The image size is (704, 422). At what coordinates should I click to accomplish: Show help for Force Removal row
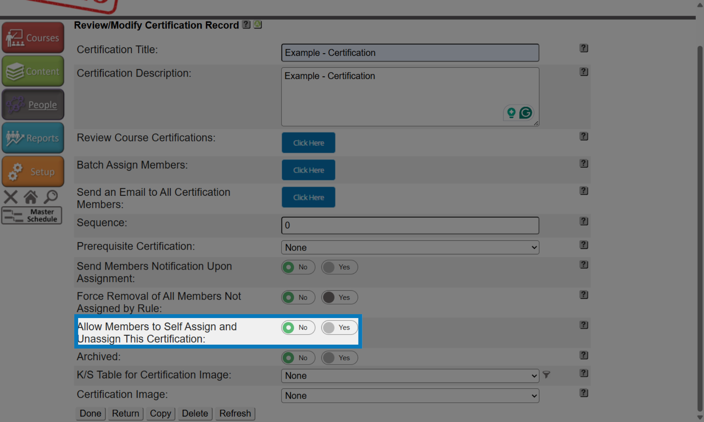[584, 295]
